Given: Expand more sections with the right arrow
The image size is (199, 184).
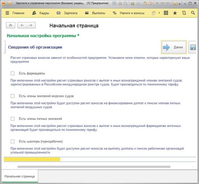Looking at the screenshot, I should [159, 13].
